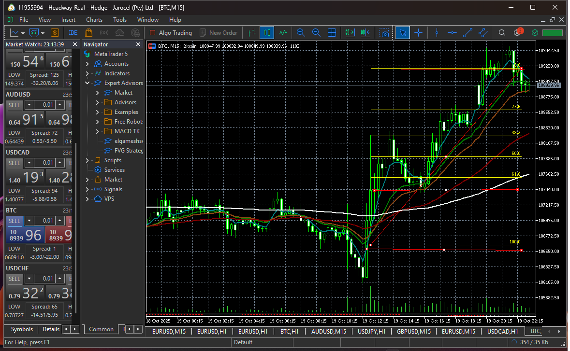Zoom out on the chart
Screen dimensions: 570x351
[x=316, y=33]
